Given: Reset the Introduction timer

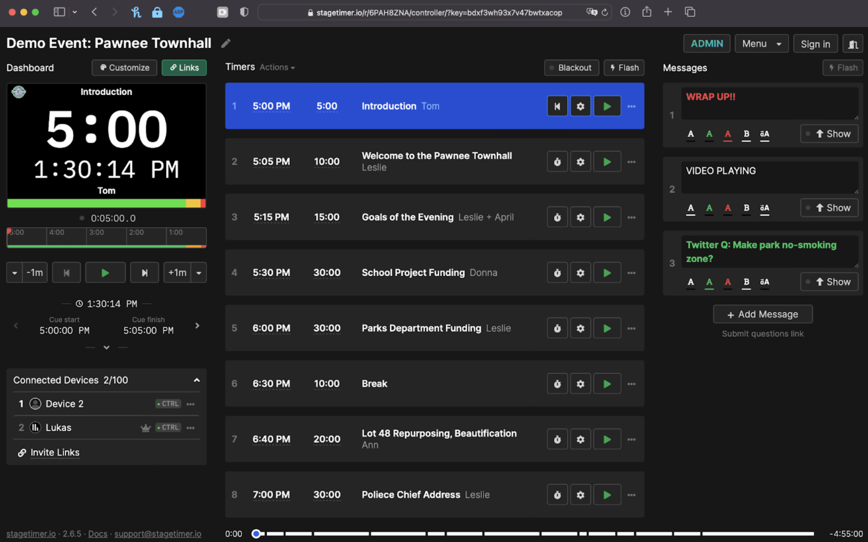Looking at the screenshot, I should [x=557, y=106].
